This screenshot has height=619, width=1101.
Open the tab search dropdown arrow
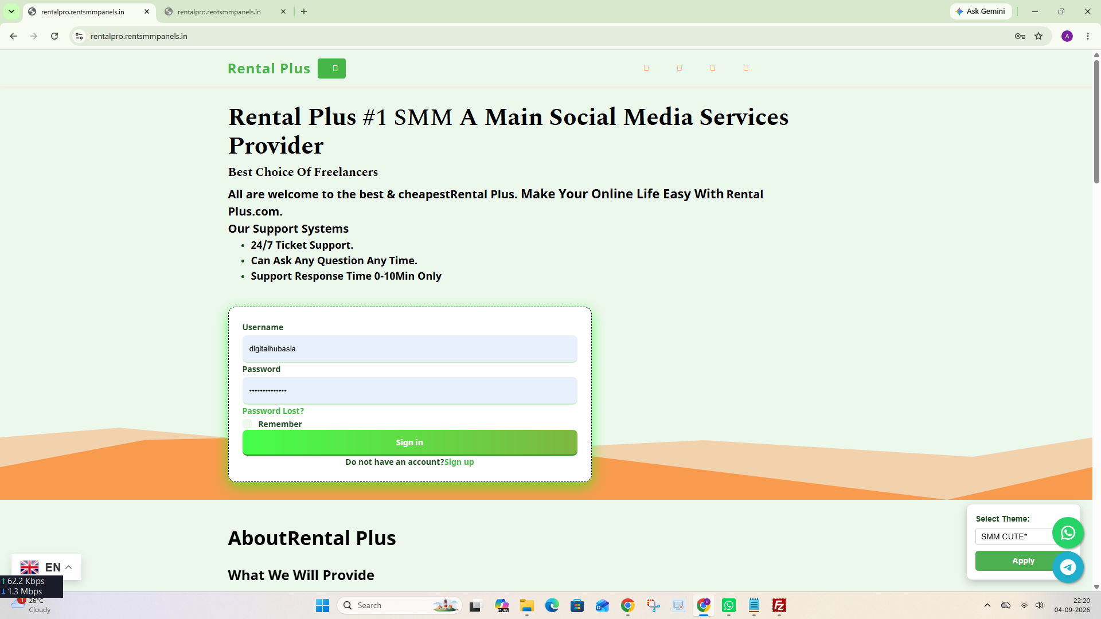pos(11,11)
